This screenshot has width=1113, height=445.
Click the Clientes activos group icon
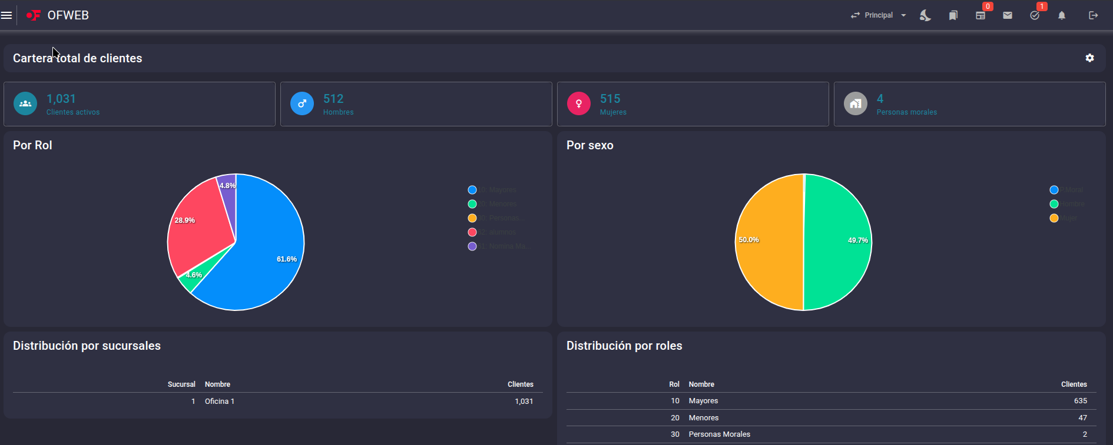point(25,103)
